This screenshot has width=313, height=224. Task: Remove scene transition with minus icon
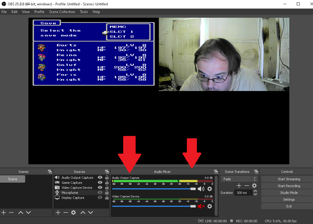[x=247, y=186]
